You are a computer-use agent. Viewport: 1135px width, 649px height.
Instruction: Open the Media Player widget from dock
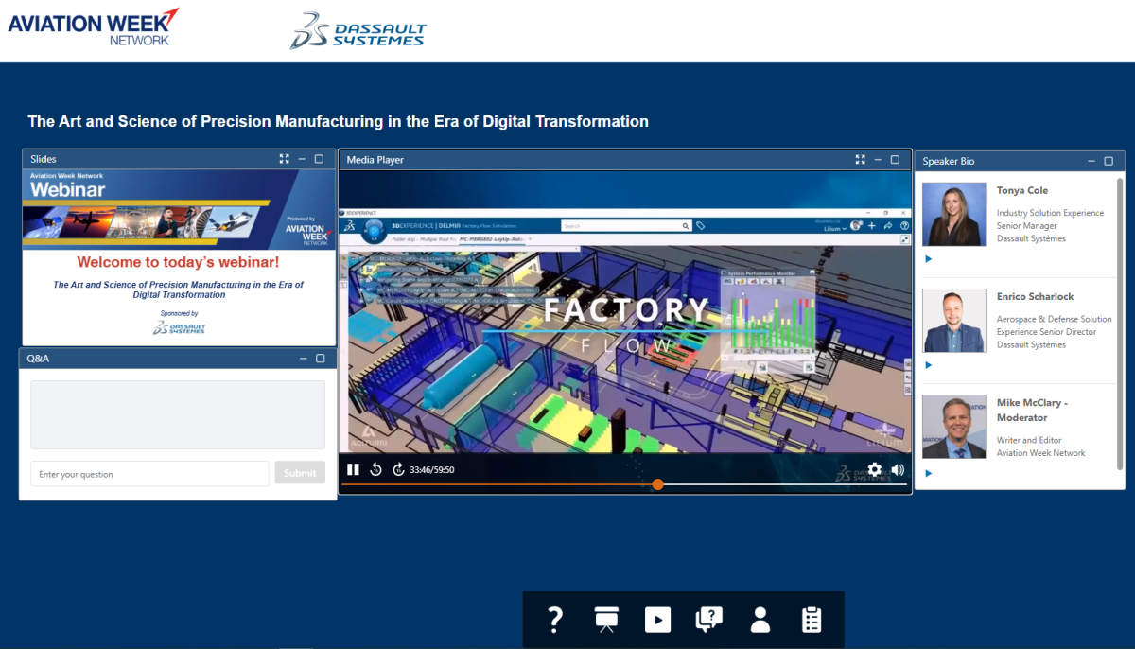(657, 620)
